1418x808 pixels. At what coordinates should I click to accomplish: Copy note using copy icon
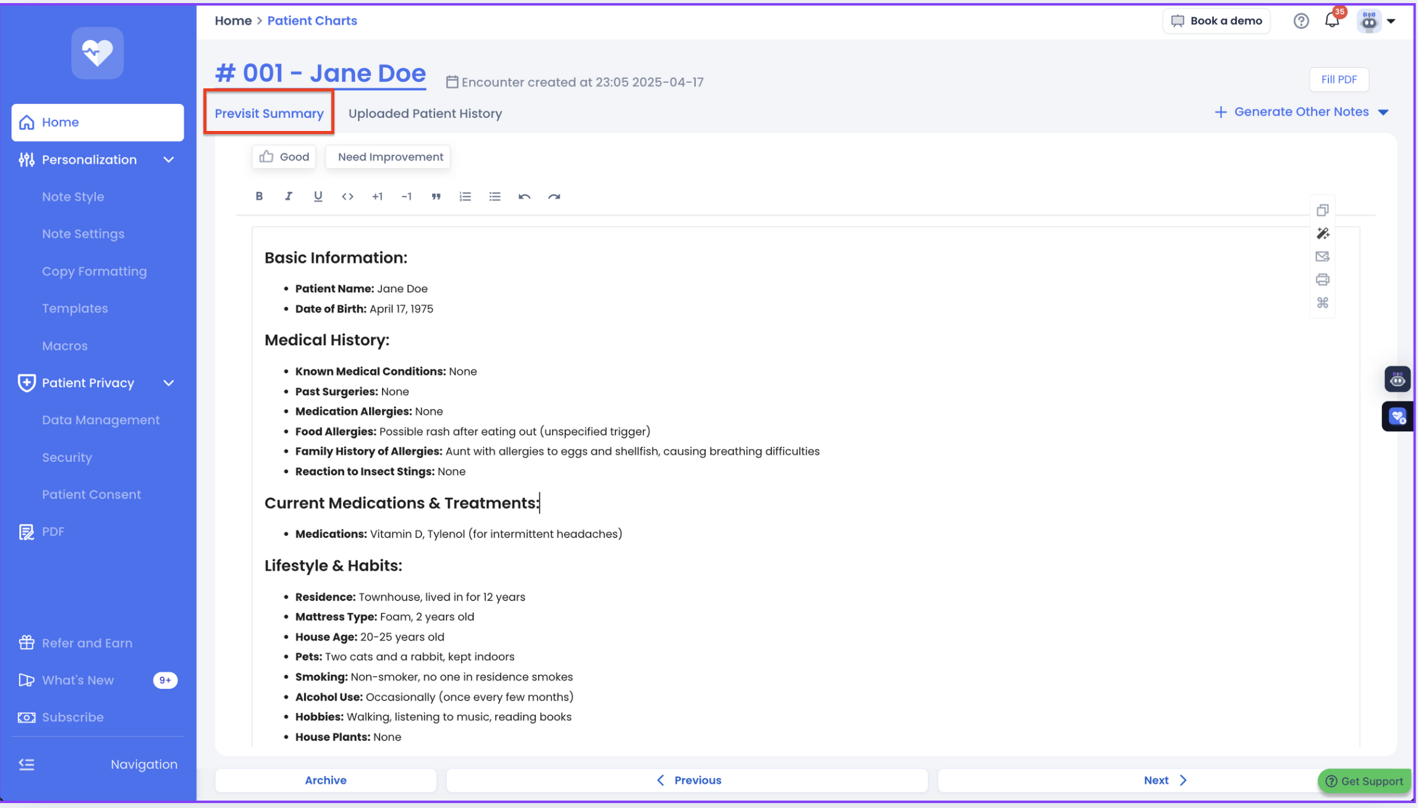click(1322, 210)
